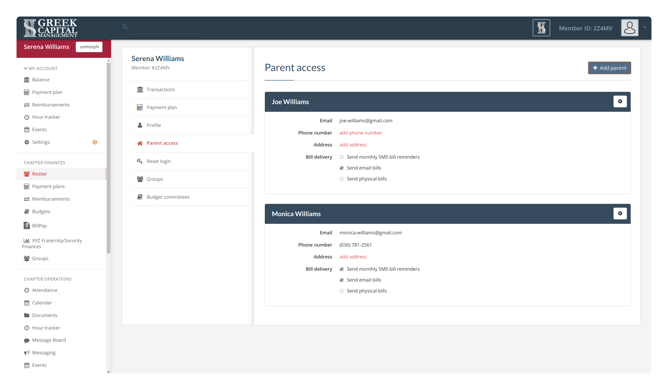Toggle Send monthly SMS bill reminders for Monica Williams

(341, 269)
